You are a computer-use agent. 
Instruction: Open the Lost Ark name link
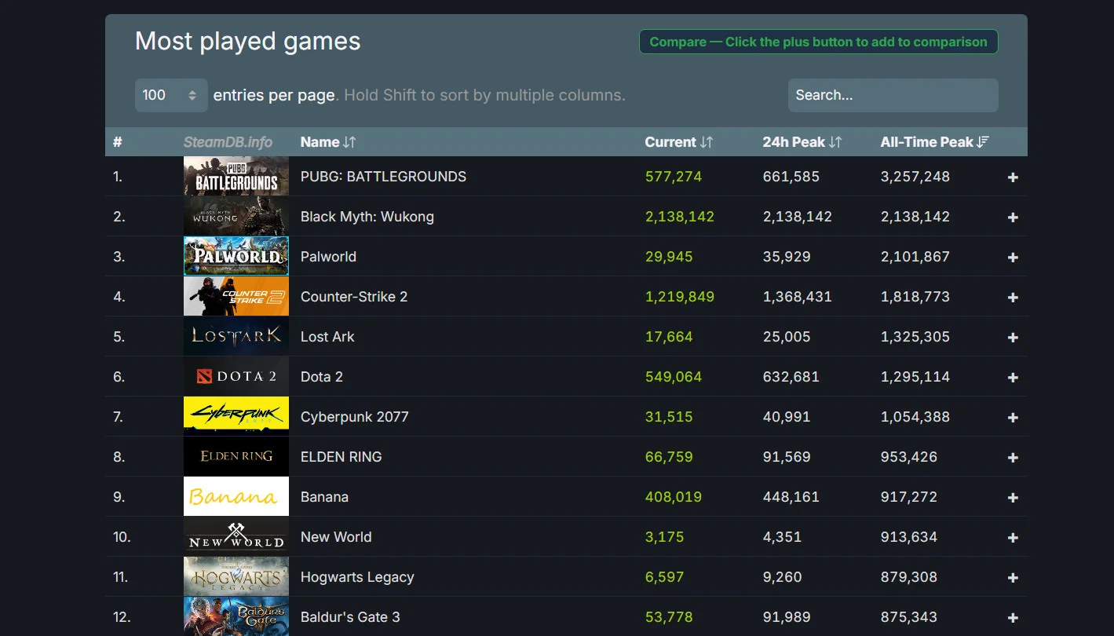[327, 337]
